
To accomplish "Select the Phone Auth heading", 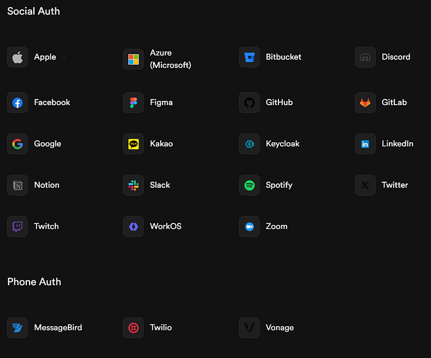I will tap(34, 282).
